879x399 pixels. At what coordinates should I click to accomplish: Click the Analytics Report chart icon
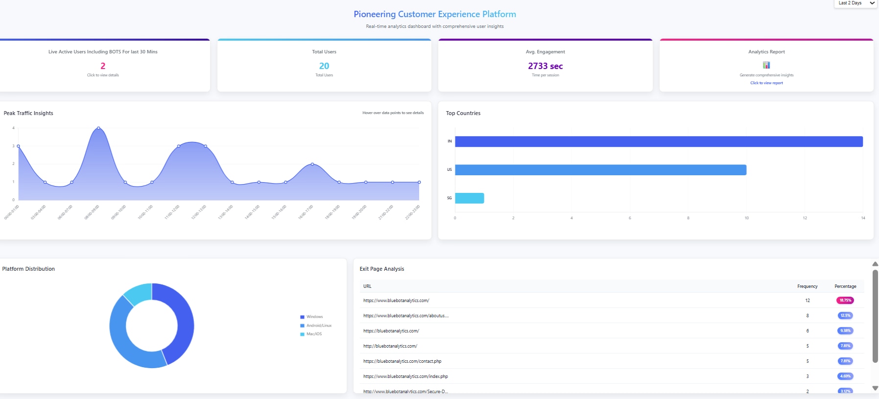coord(766,65)
